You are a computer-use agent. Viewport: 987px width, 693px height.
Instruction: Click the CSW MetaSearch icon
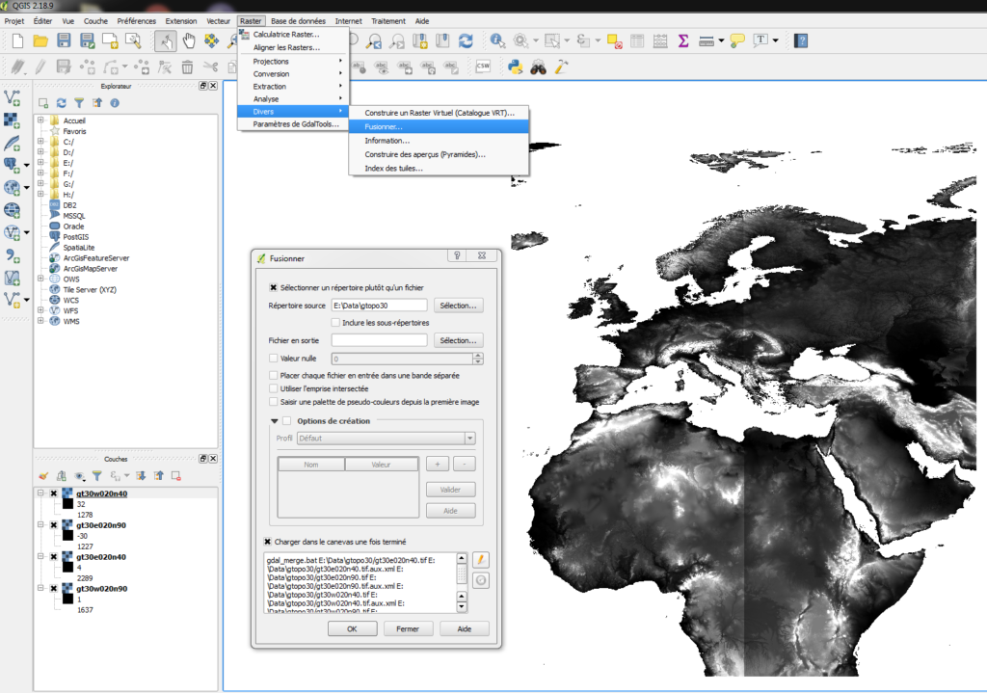(483, 67)
